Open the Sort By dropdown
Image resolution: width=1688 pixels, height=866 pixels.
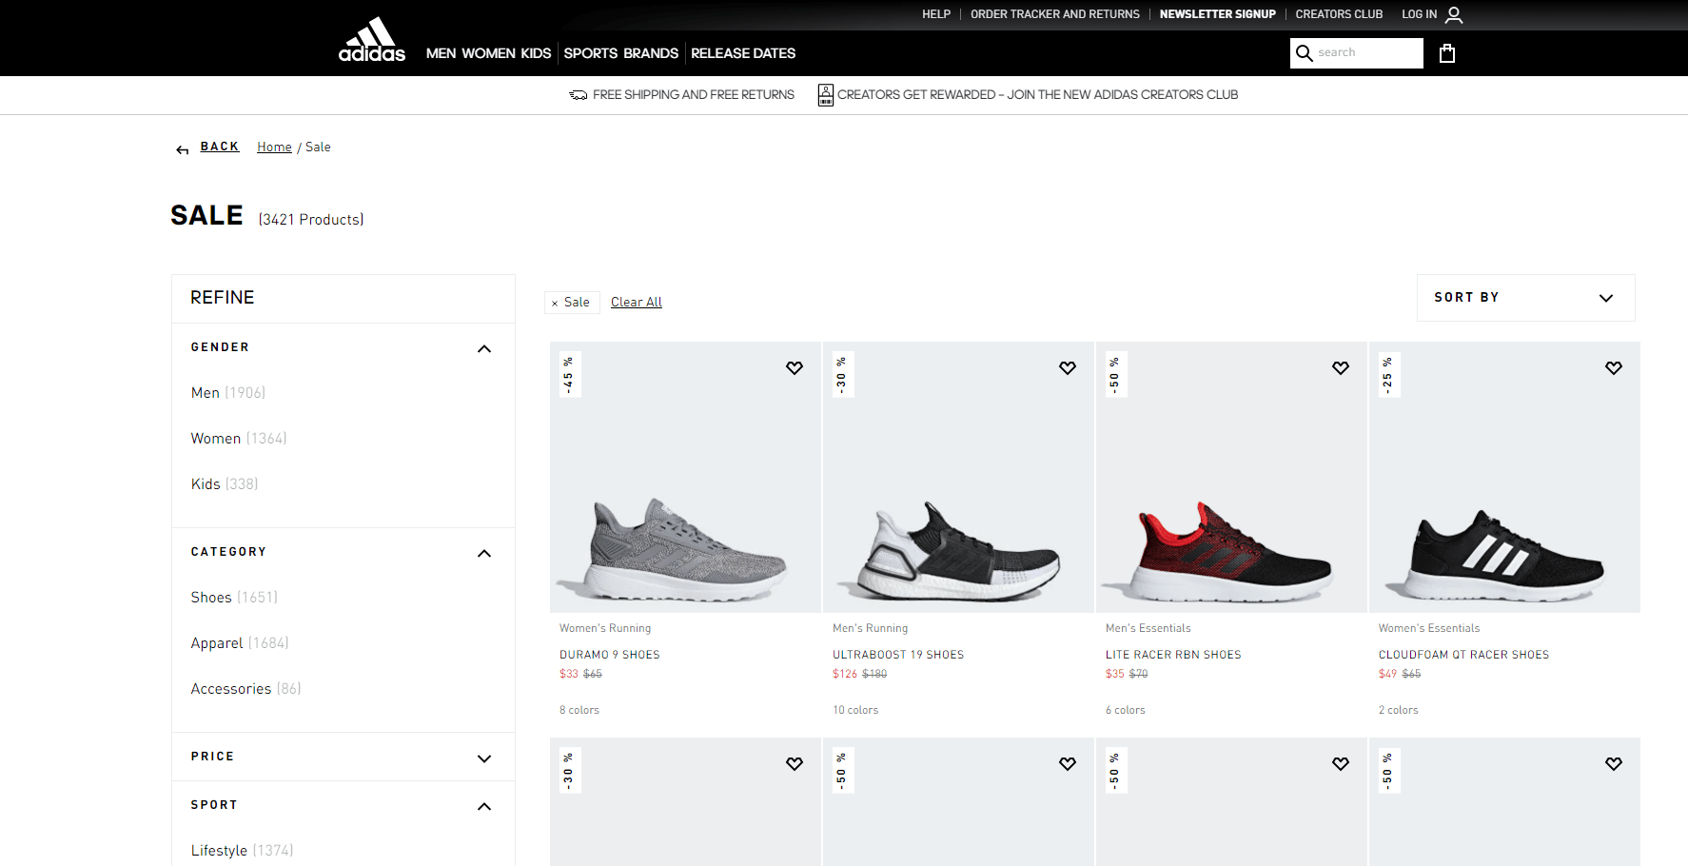click(1525, 298)
